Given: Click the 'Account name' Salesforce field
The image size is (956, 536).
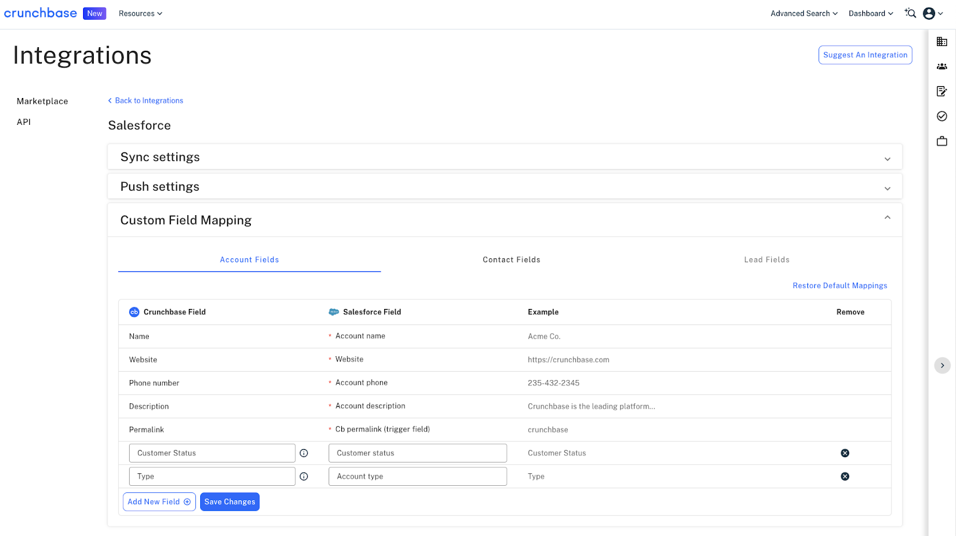Looking at the screenshot, I should pyautogui.click(x=360, y=336).
